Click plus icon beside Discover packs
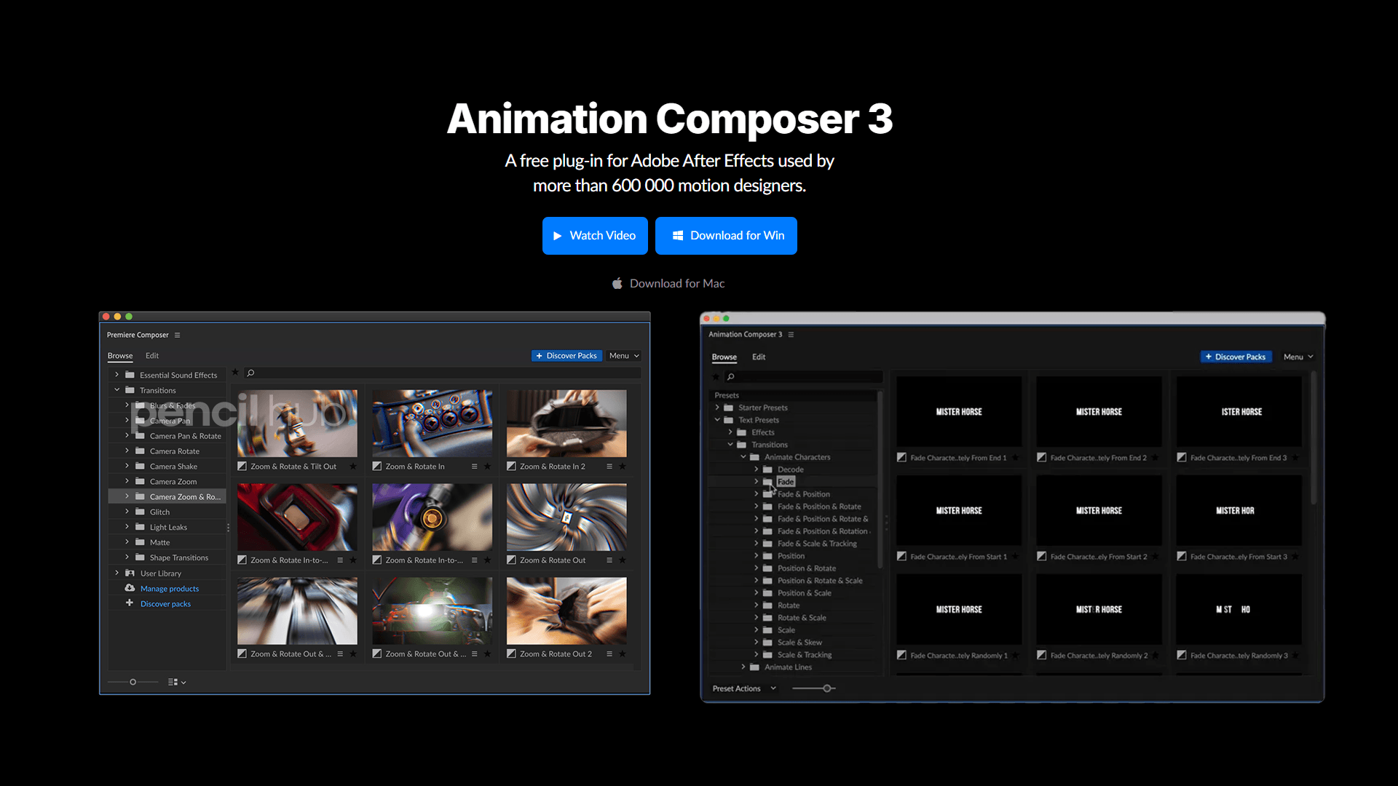 coord(130,603)
